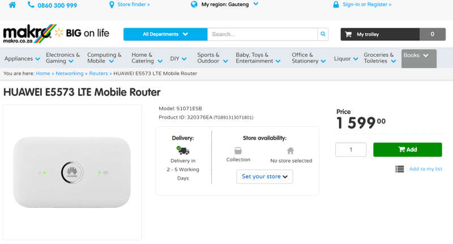Click Sign-in or Register link
The height and width of the screenshot is (244, 453).
367,5
